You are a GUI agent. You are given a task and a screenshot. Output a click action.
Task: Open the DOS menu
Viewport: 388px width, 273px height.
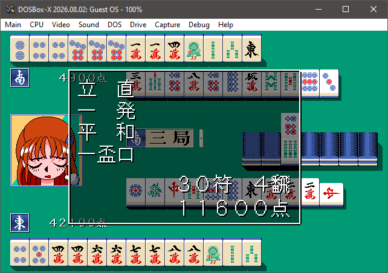(115, 25)
